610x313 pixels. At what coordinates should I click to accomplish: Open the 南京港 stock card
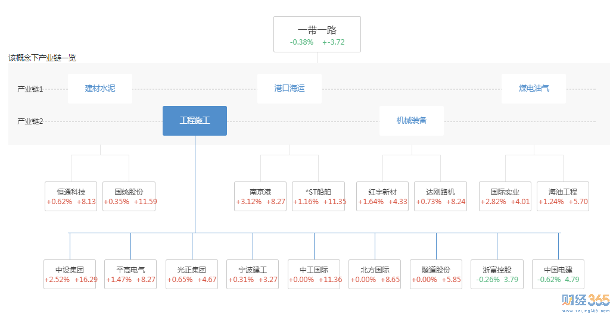tap(260, 196)
